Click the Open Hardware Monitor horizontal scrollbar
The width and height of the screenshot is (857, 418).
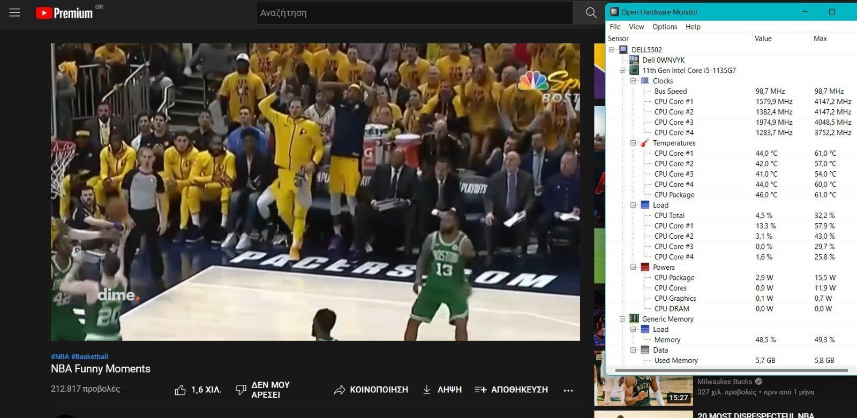732,370
